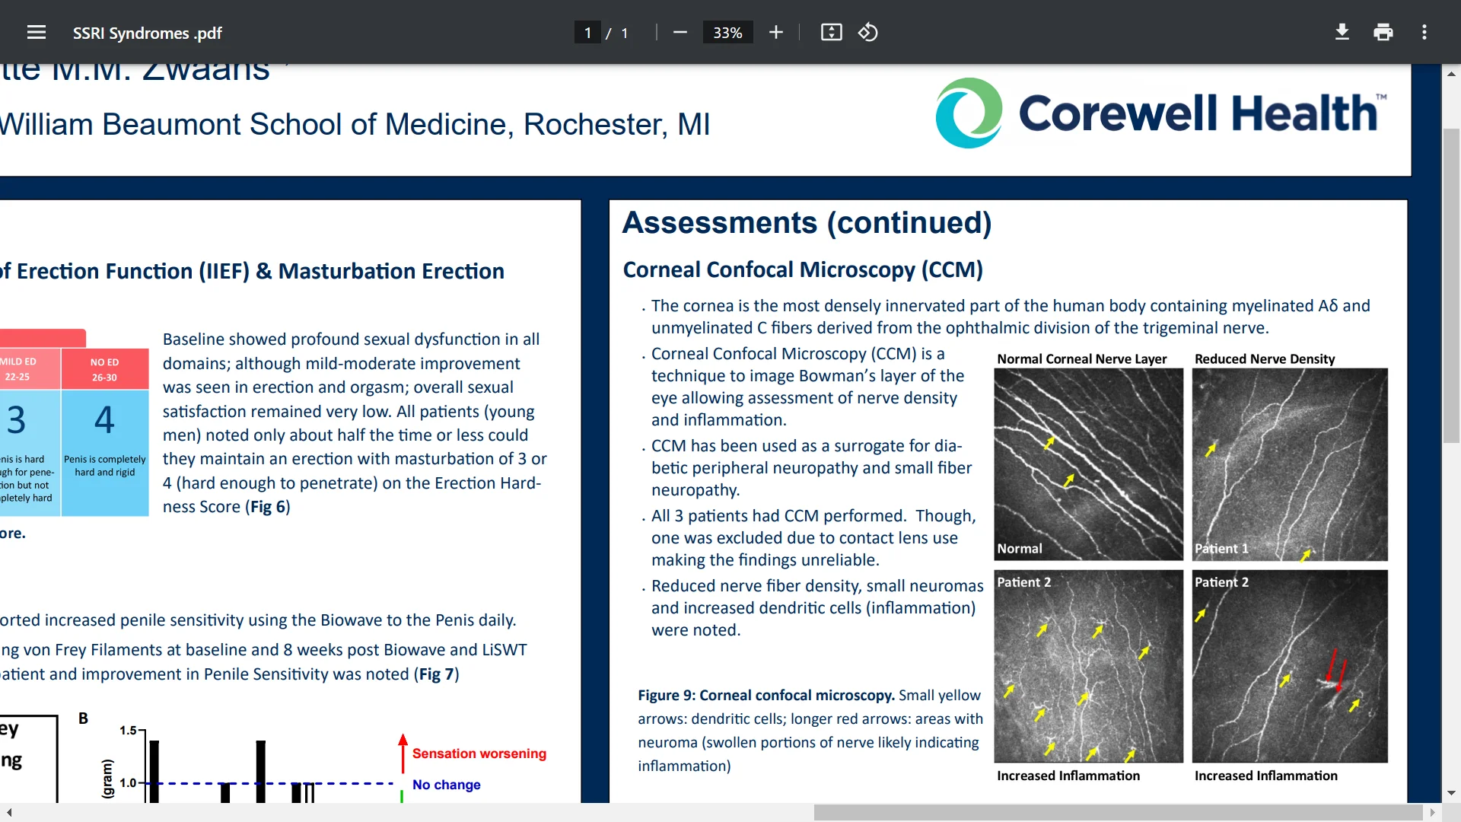Image resolution: width=1461 pixels, height=822 pixels.
Task: Click the zoom out minus button
Action: tap(680, 32)
